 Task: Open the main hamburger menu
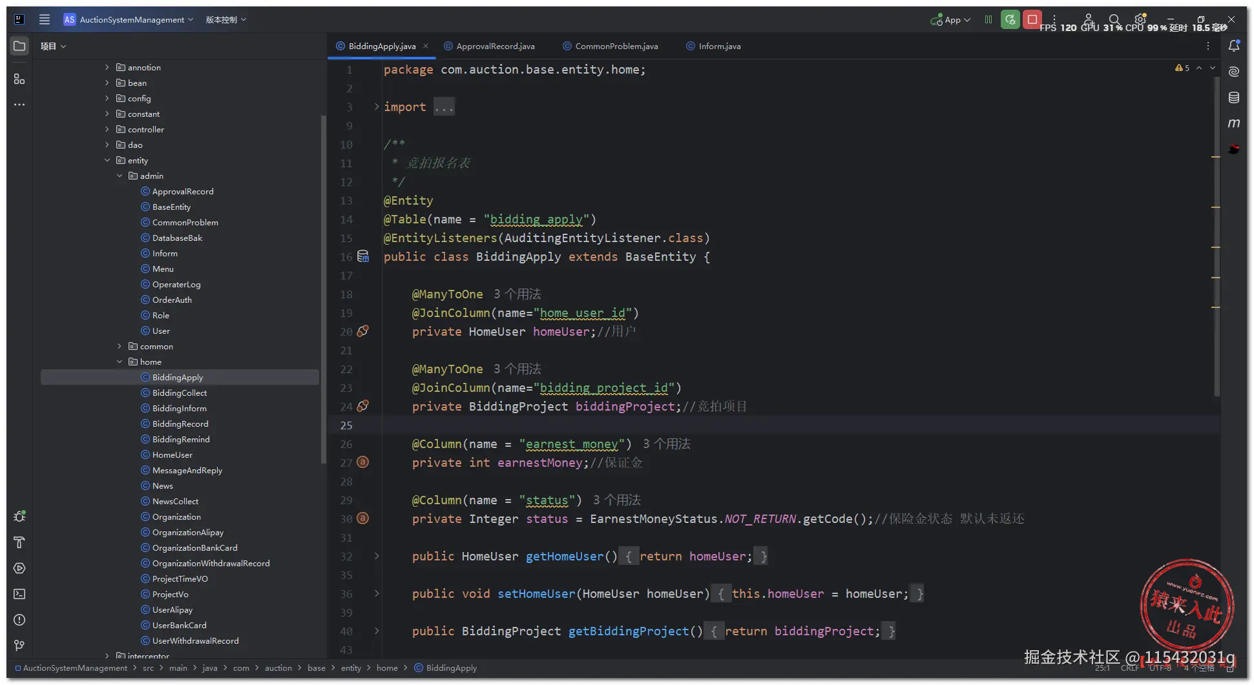pyautogui.click(x=45, y=19)
